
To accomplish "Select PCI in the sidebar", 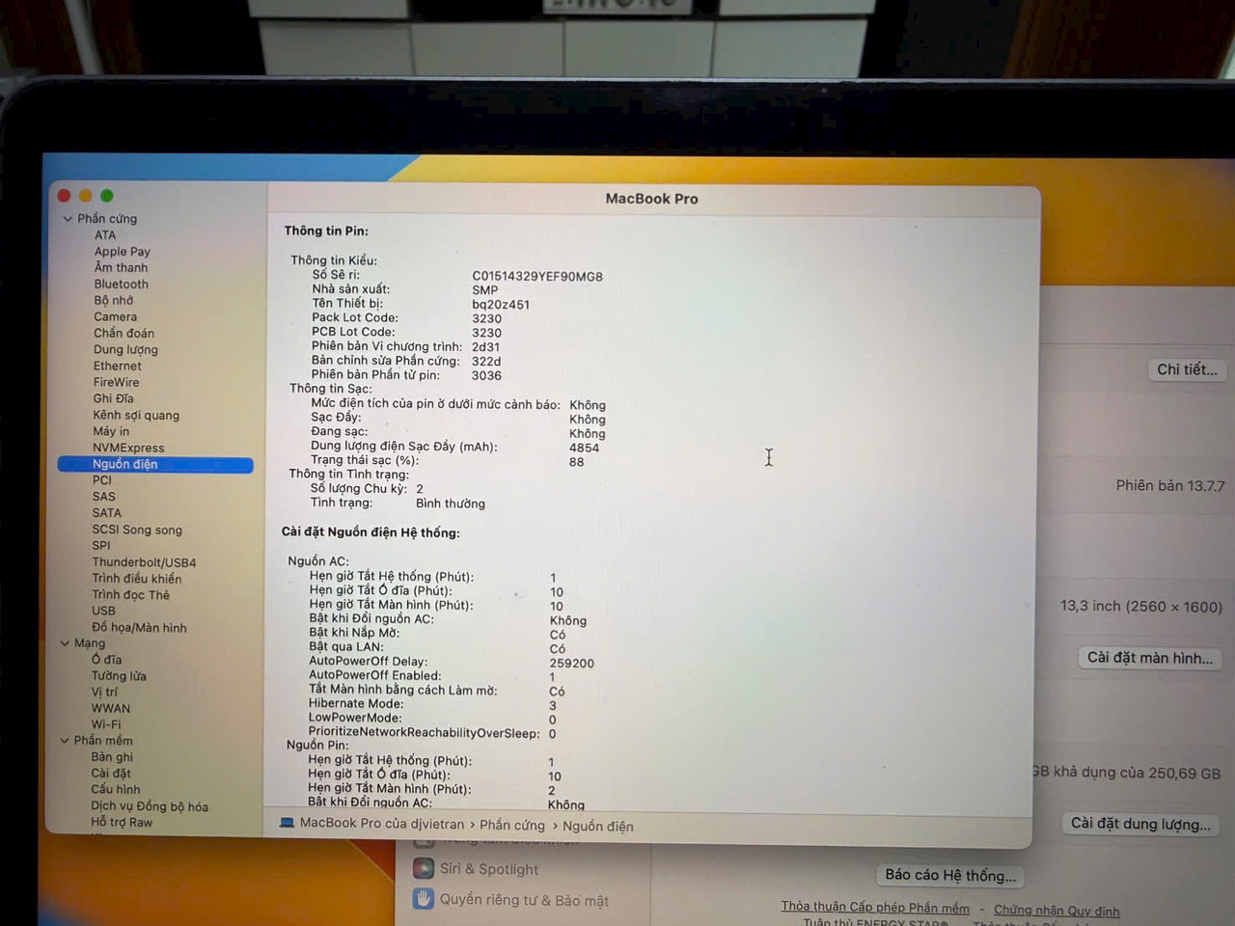I will [102, 480].
